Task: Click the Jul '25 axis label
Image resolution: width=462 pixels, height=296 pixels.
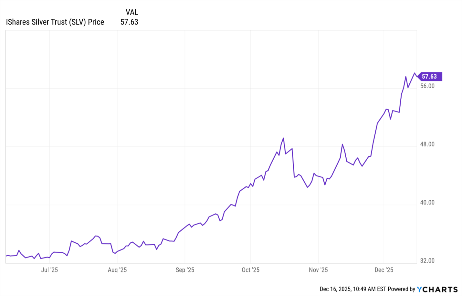Action: click(x=49, y=270)
